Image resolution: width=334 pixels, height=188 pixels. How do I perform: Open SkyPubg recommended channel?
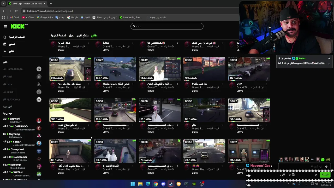(22, 136)
